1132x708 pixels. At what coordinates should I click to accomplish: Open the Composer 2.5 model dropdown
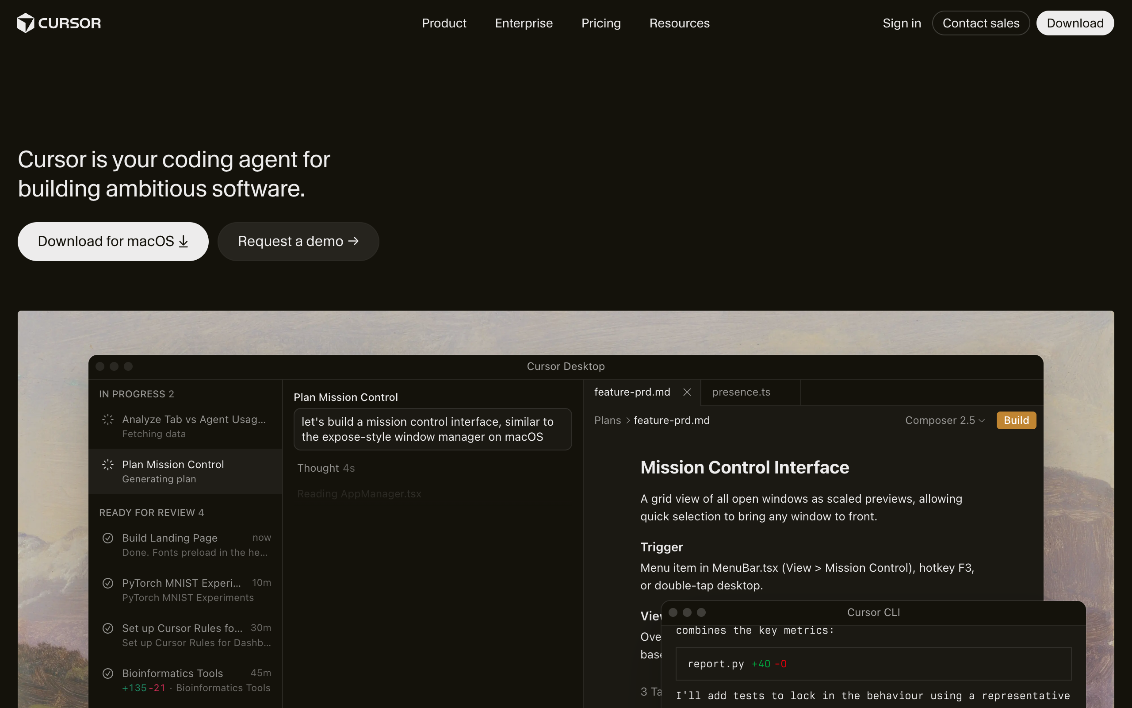coord(945,420)
